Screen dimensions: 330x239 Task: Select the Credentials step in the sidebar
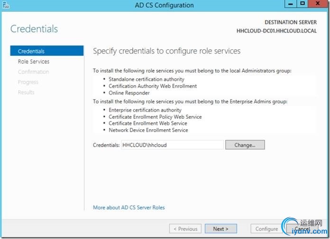point(31,51)
